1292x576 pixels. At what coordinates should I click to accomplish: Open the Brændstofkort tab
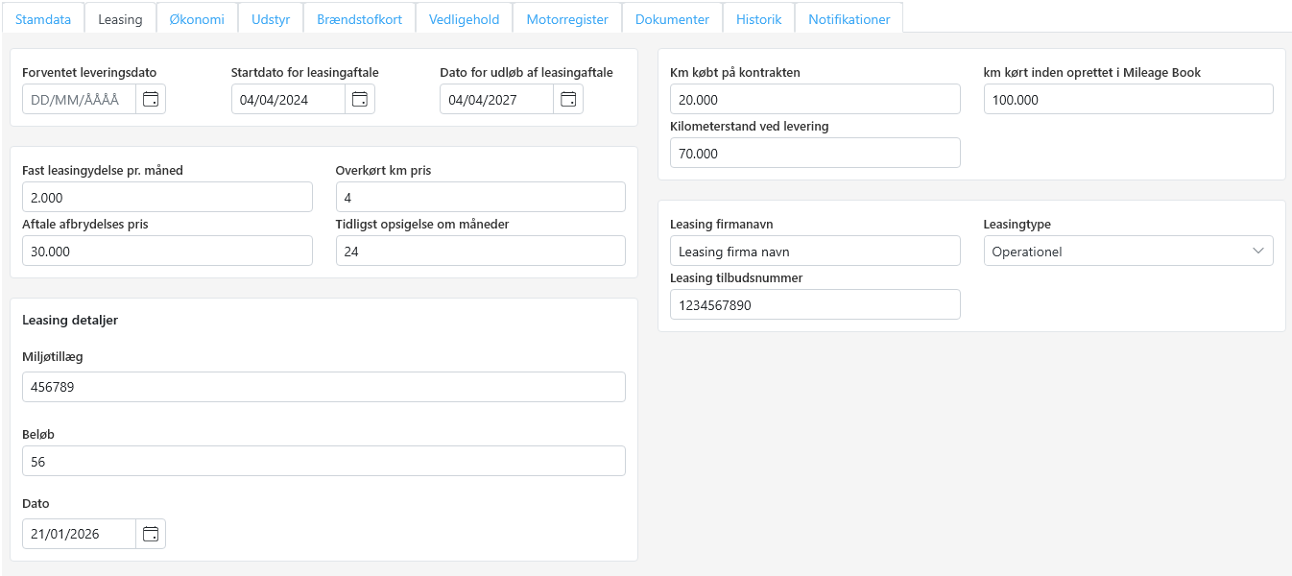(360, 18)
